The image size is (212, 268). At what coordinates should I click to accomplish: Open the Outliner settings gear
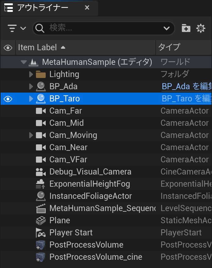pos(201,28)
